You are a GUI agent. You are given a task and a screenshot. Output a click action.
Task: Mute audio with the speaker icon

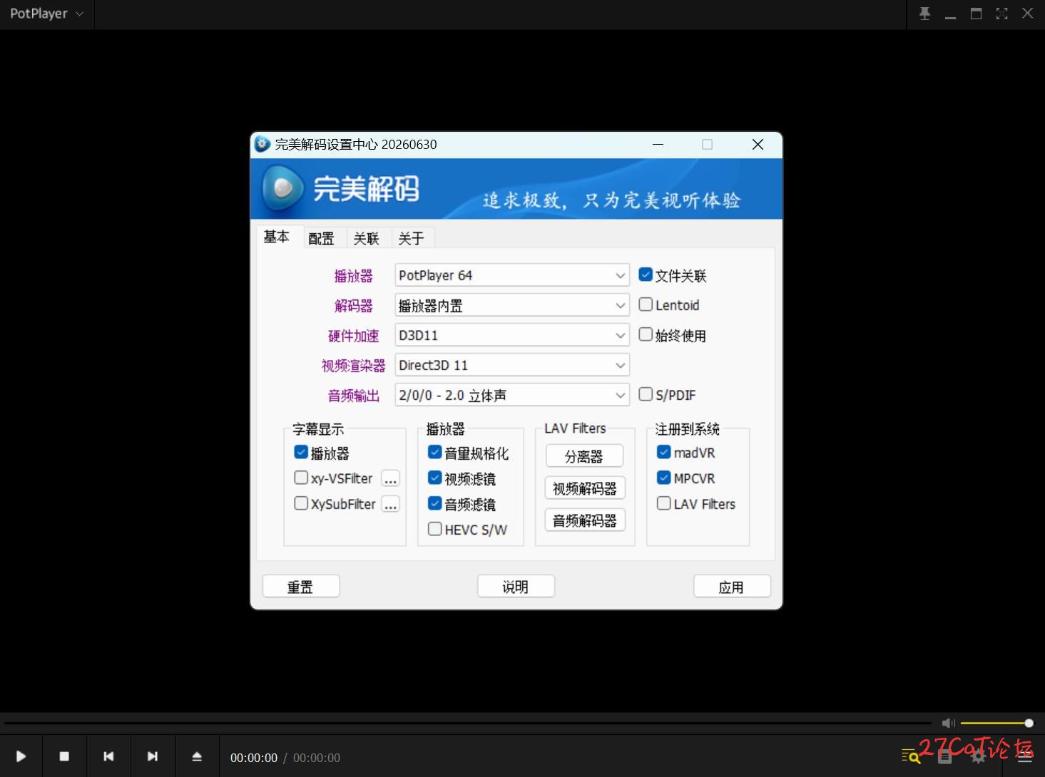tap(948, 723)
